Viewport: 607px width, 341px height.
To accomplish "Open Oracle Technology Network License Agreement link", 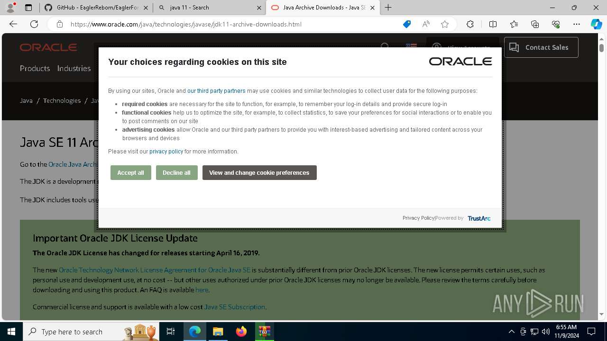I will point(155,270).
